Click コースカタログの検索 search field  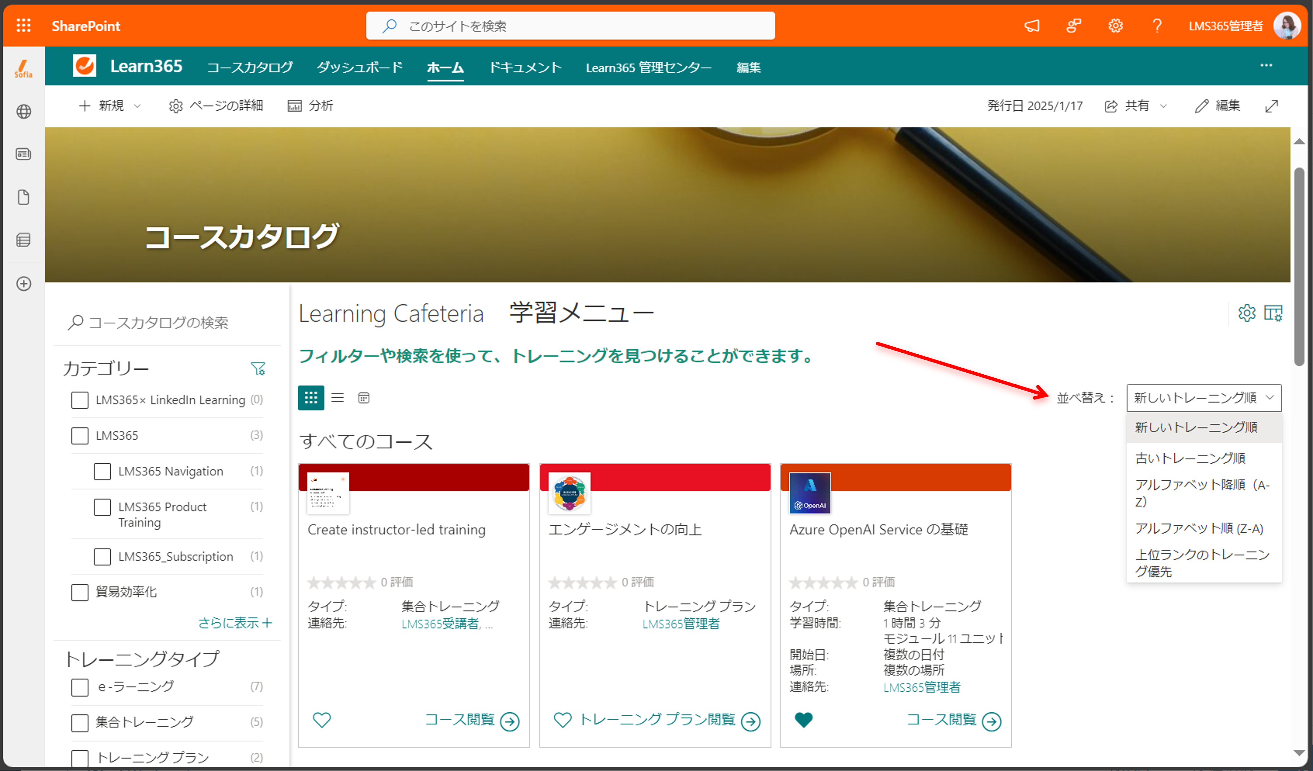point(167,323)
